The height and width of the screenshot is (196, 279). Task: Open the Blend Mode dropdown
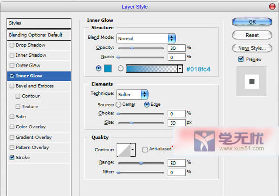point(146,38)
